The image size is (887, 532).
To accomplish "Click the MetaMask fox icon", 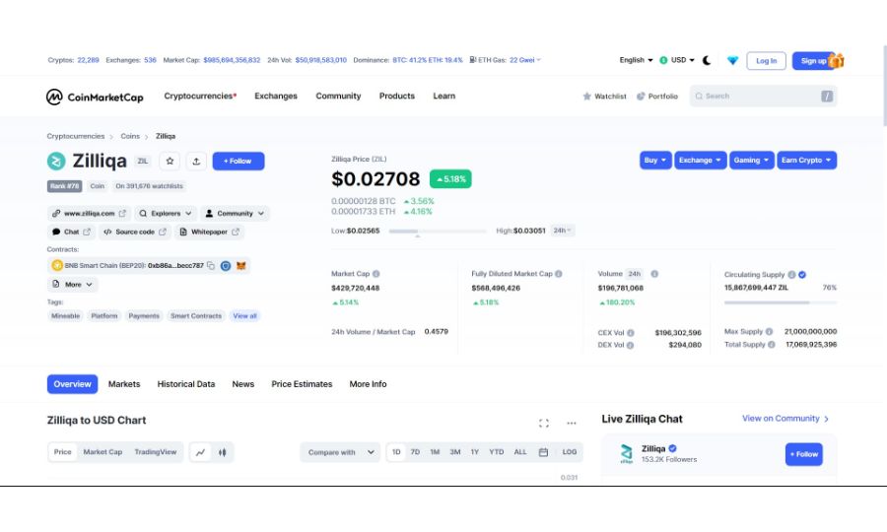I will pyautogui.click(x=241, y=266).
